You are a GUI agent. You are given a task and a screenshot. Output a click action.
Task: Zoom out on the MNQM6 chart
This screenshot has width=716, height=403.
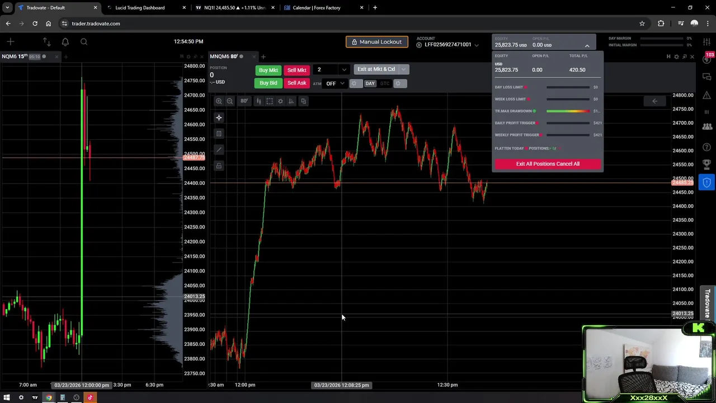(x=230, y=101)
